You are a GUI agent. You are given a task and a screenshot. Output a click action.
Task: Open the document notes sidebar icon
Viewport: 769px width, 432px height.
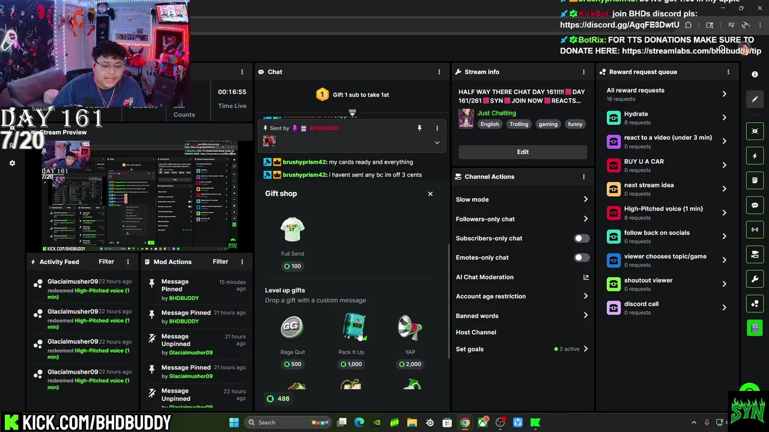tap(755, 181)
